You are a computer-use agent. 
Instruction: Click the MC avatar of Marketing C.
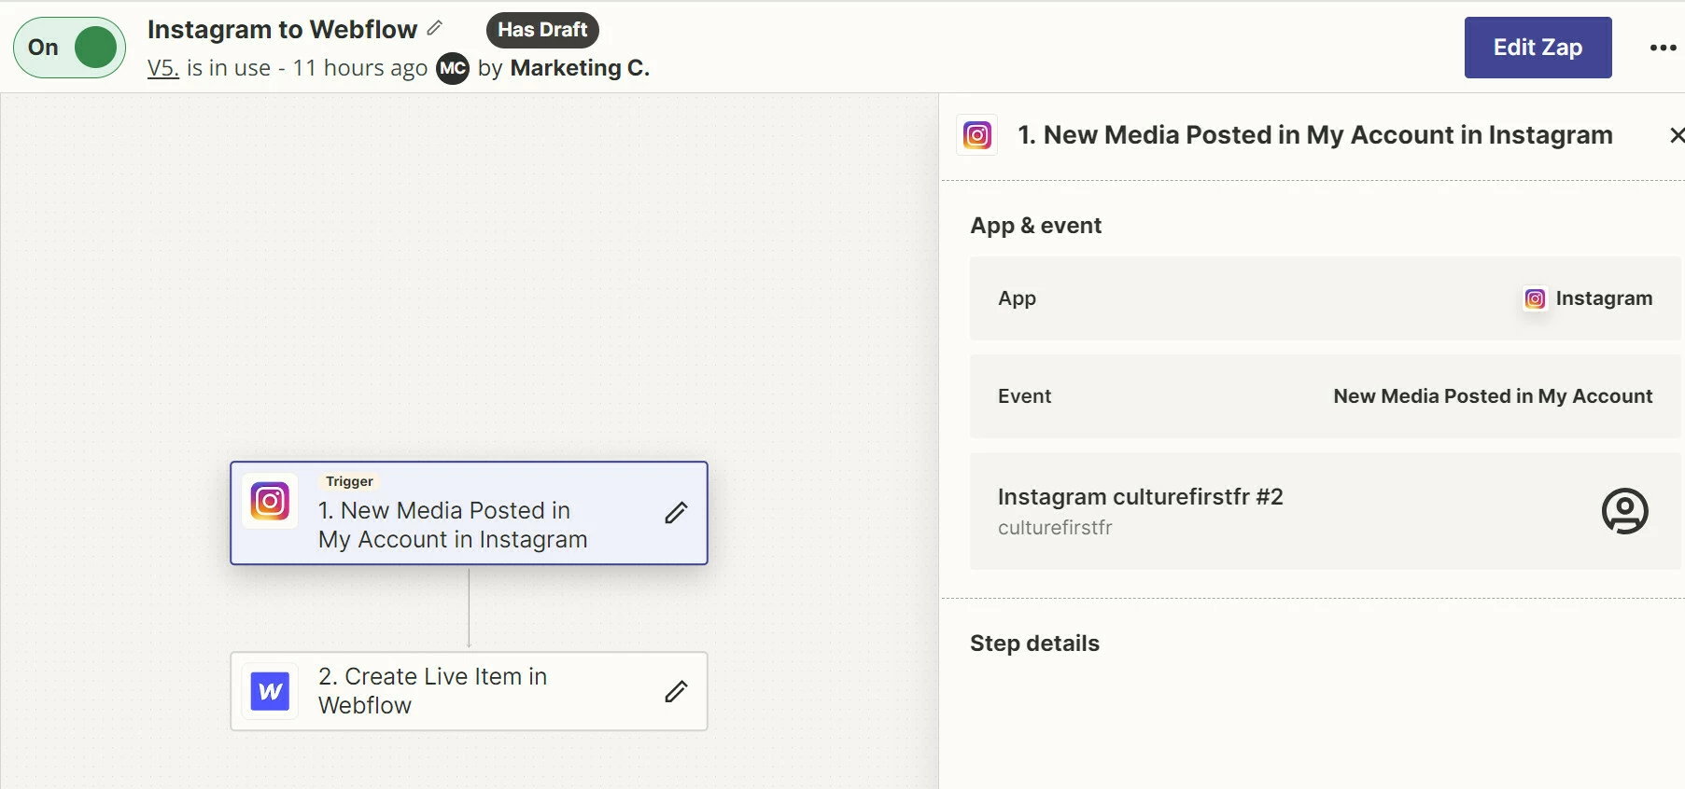point(453,68)
